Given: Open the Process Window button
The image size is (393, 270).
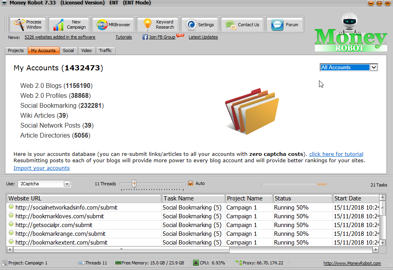Looking at the screenshot, I should click(x=28, y=25).
